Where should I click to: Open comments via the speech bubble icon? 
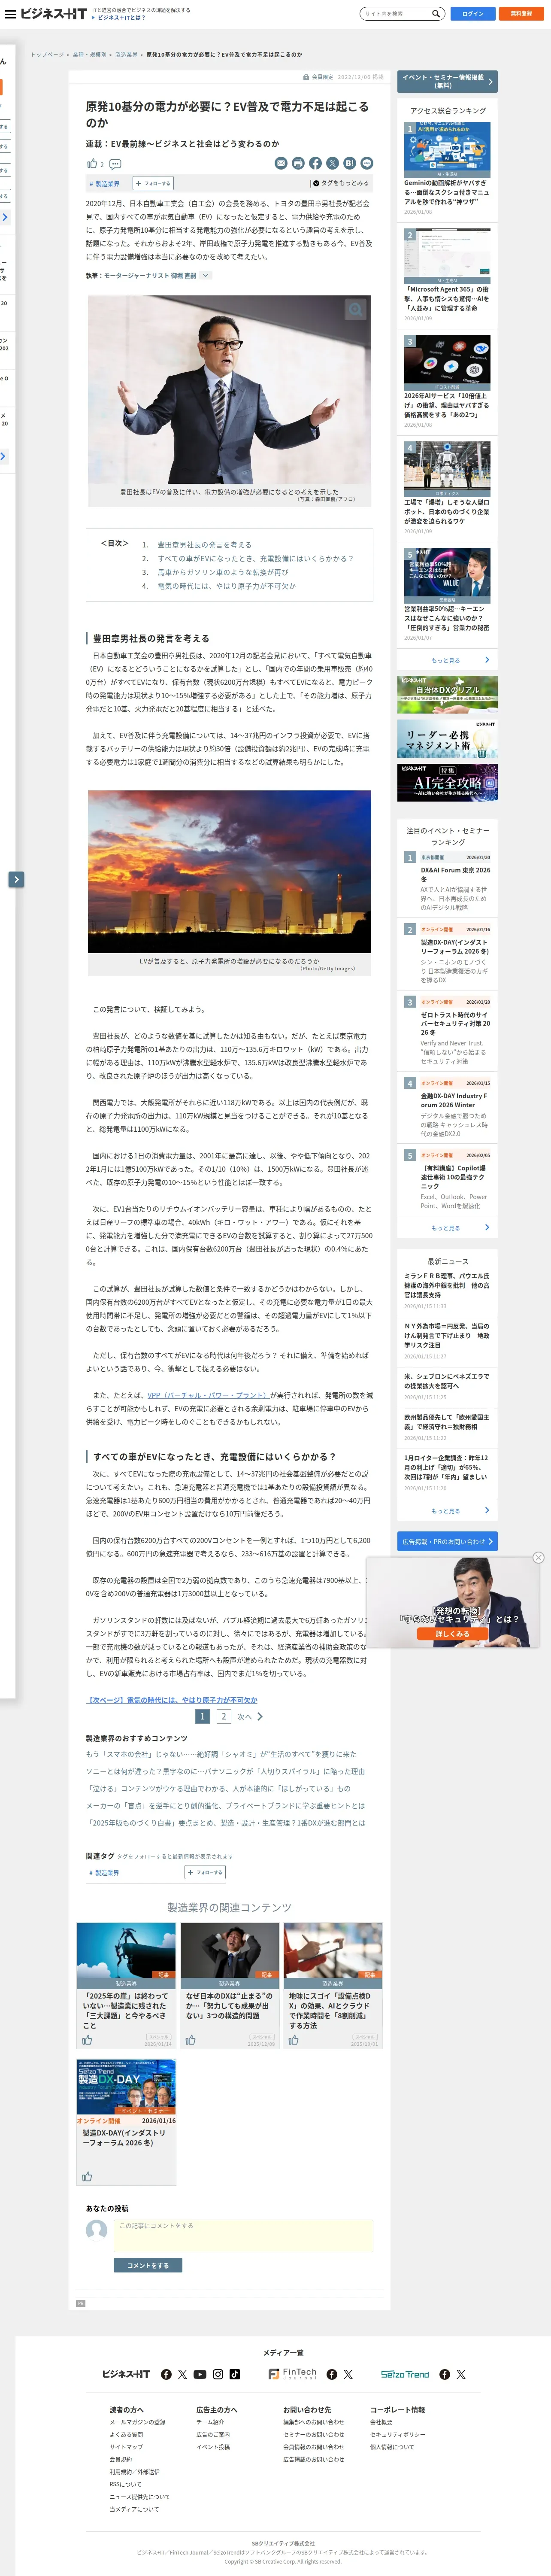click(115, 164)
